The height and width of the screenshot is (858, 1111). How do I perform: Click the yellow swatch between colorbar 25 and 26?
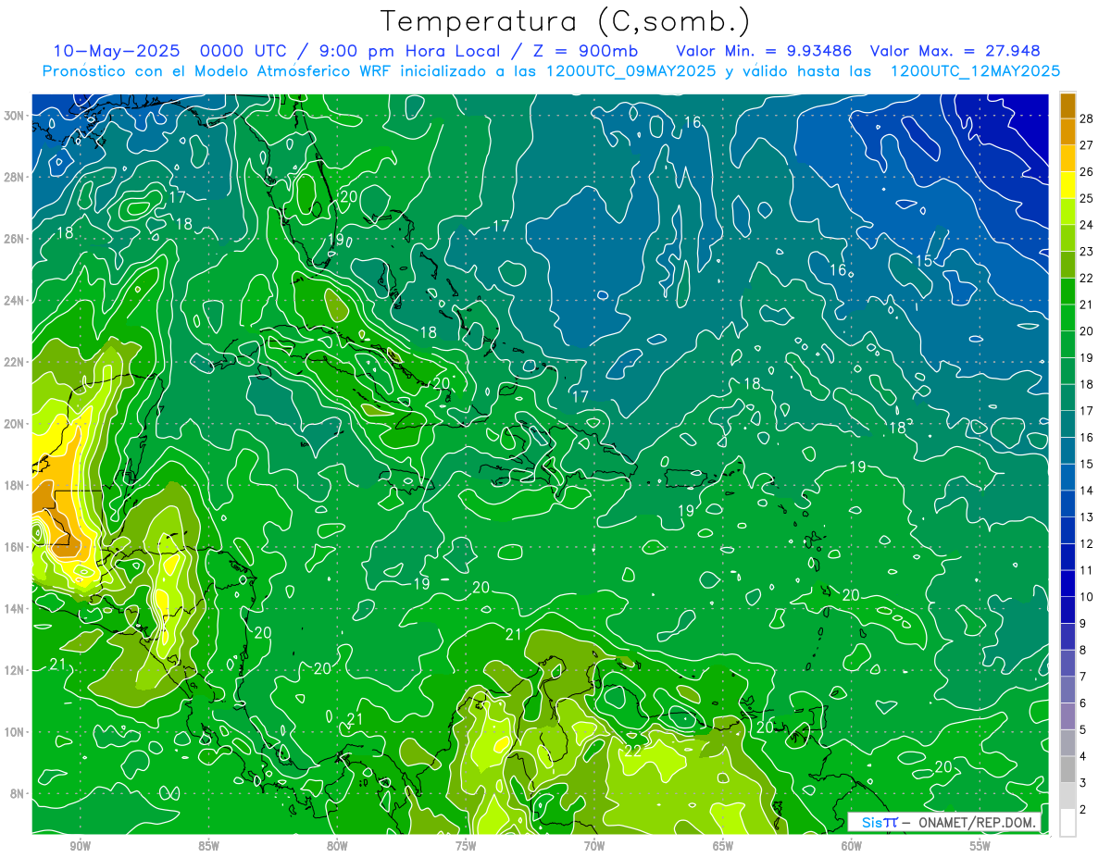click(x=1067, y=185)
